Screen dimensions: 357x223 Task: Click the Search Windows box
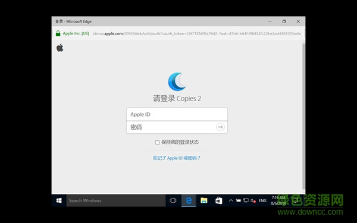pyautogui.click(x=116, y=200)
